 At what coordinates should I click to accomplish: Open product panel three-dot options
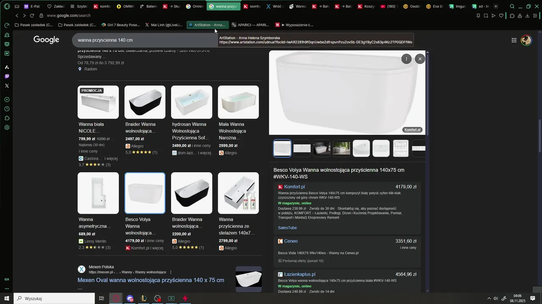pos(406,59)
